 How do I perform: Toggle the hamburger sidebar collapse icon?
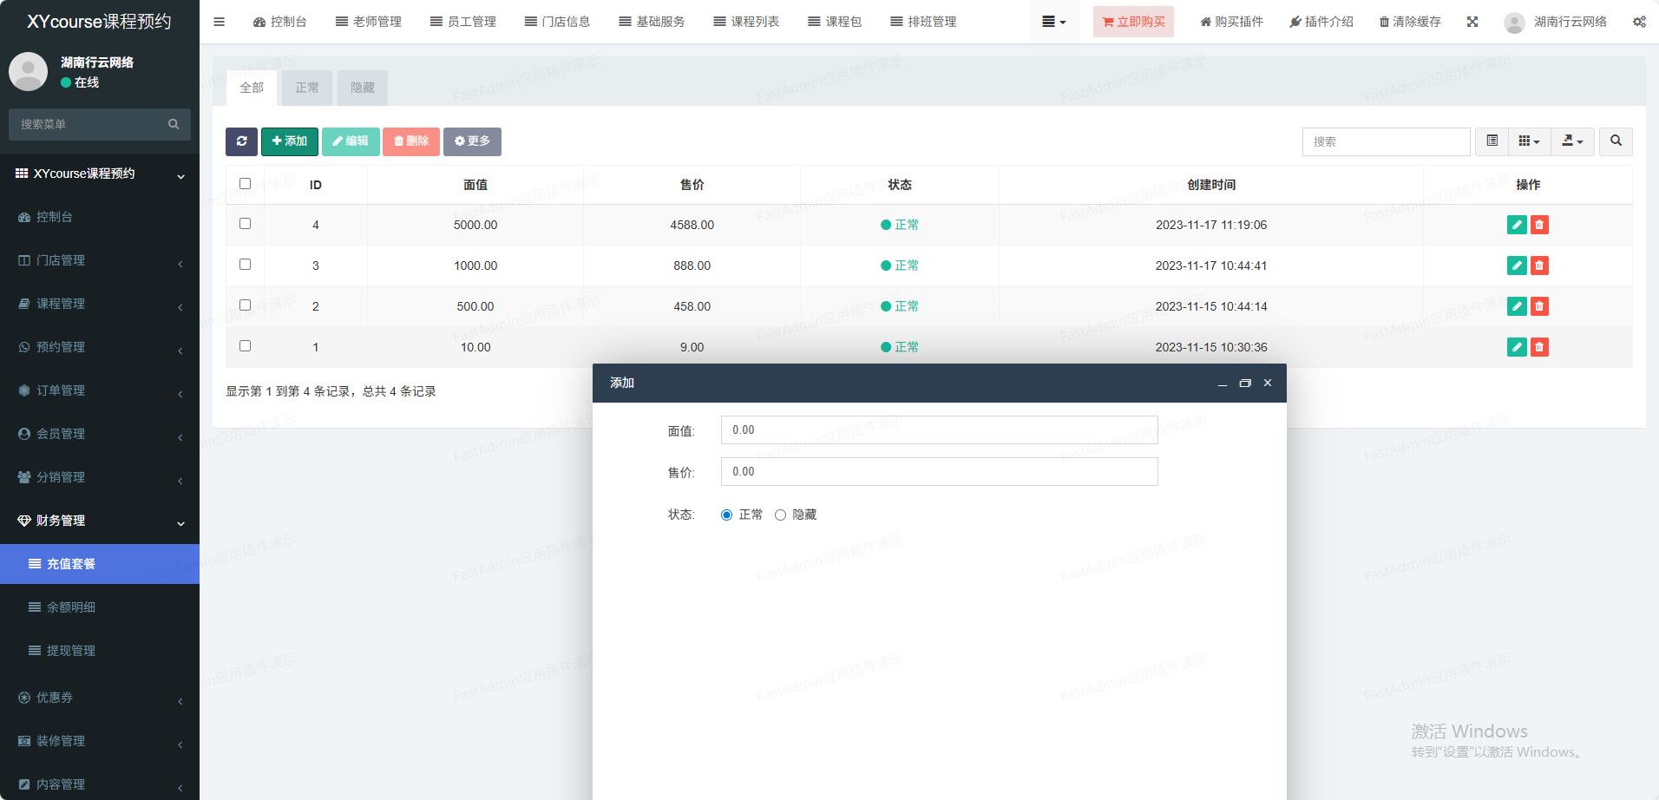click(x=219, y=22)
